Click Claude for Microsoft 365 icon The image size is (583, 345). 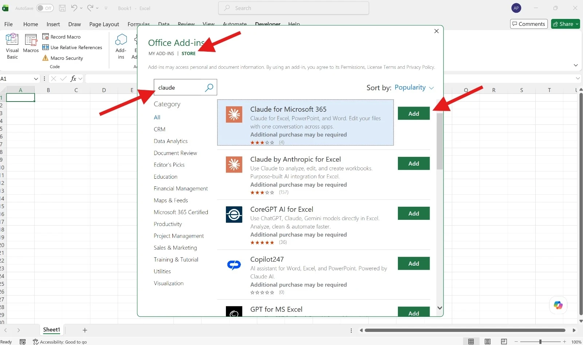pos(234,115)
